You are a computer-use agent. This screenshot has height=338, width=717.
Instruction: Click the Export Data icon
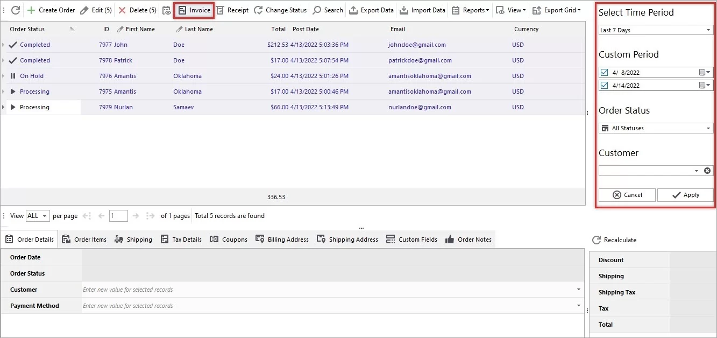click(371, 10)
